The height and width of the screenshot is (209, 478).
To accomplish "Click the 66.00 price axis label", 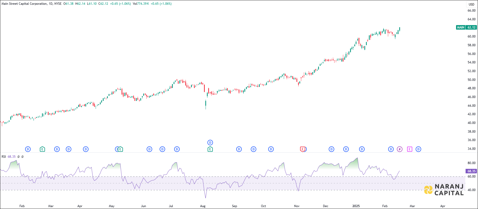I will coord(471,11).
